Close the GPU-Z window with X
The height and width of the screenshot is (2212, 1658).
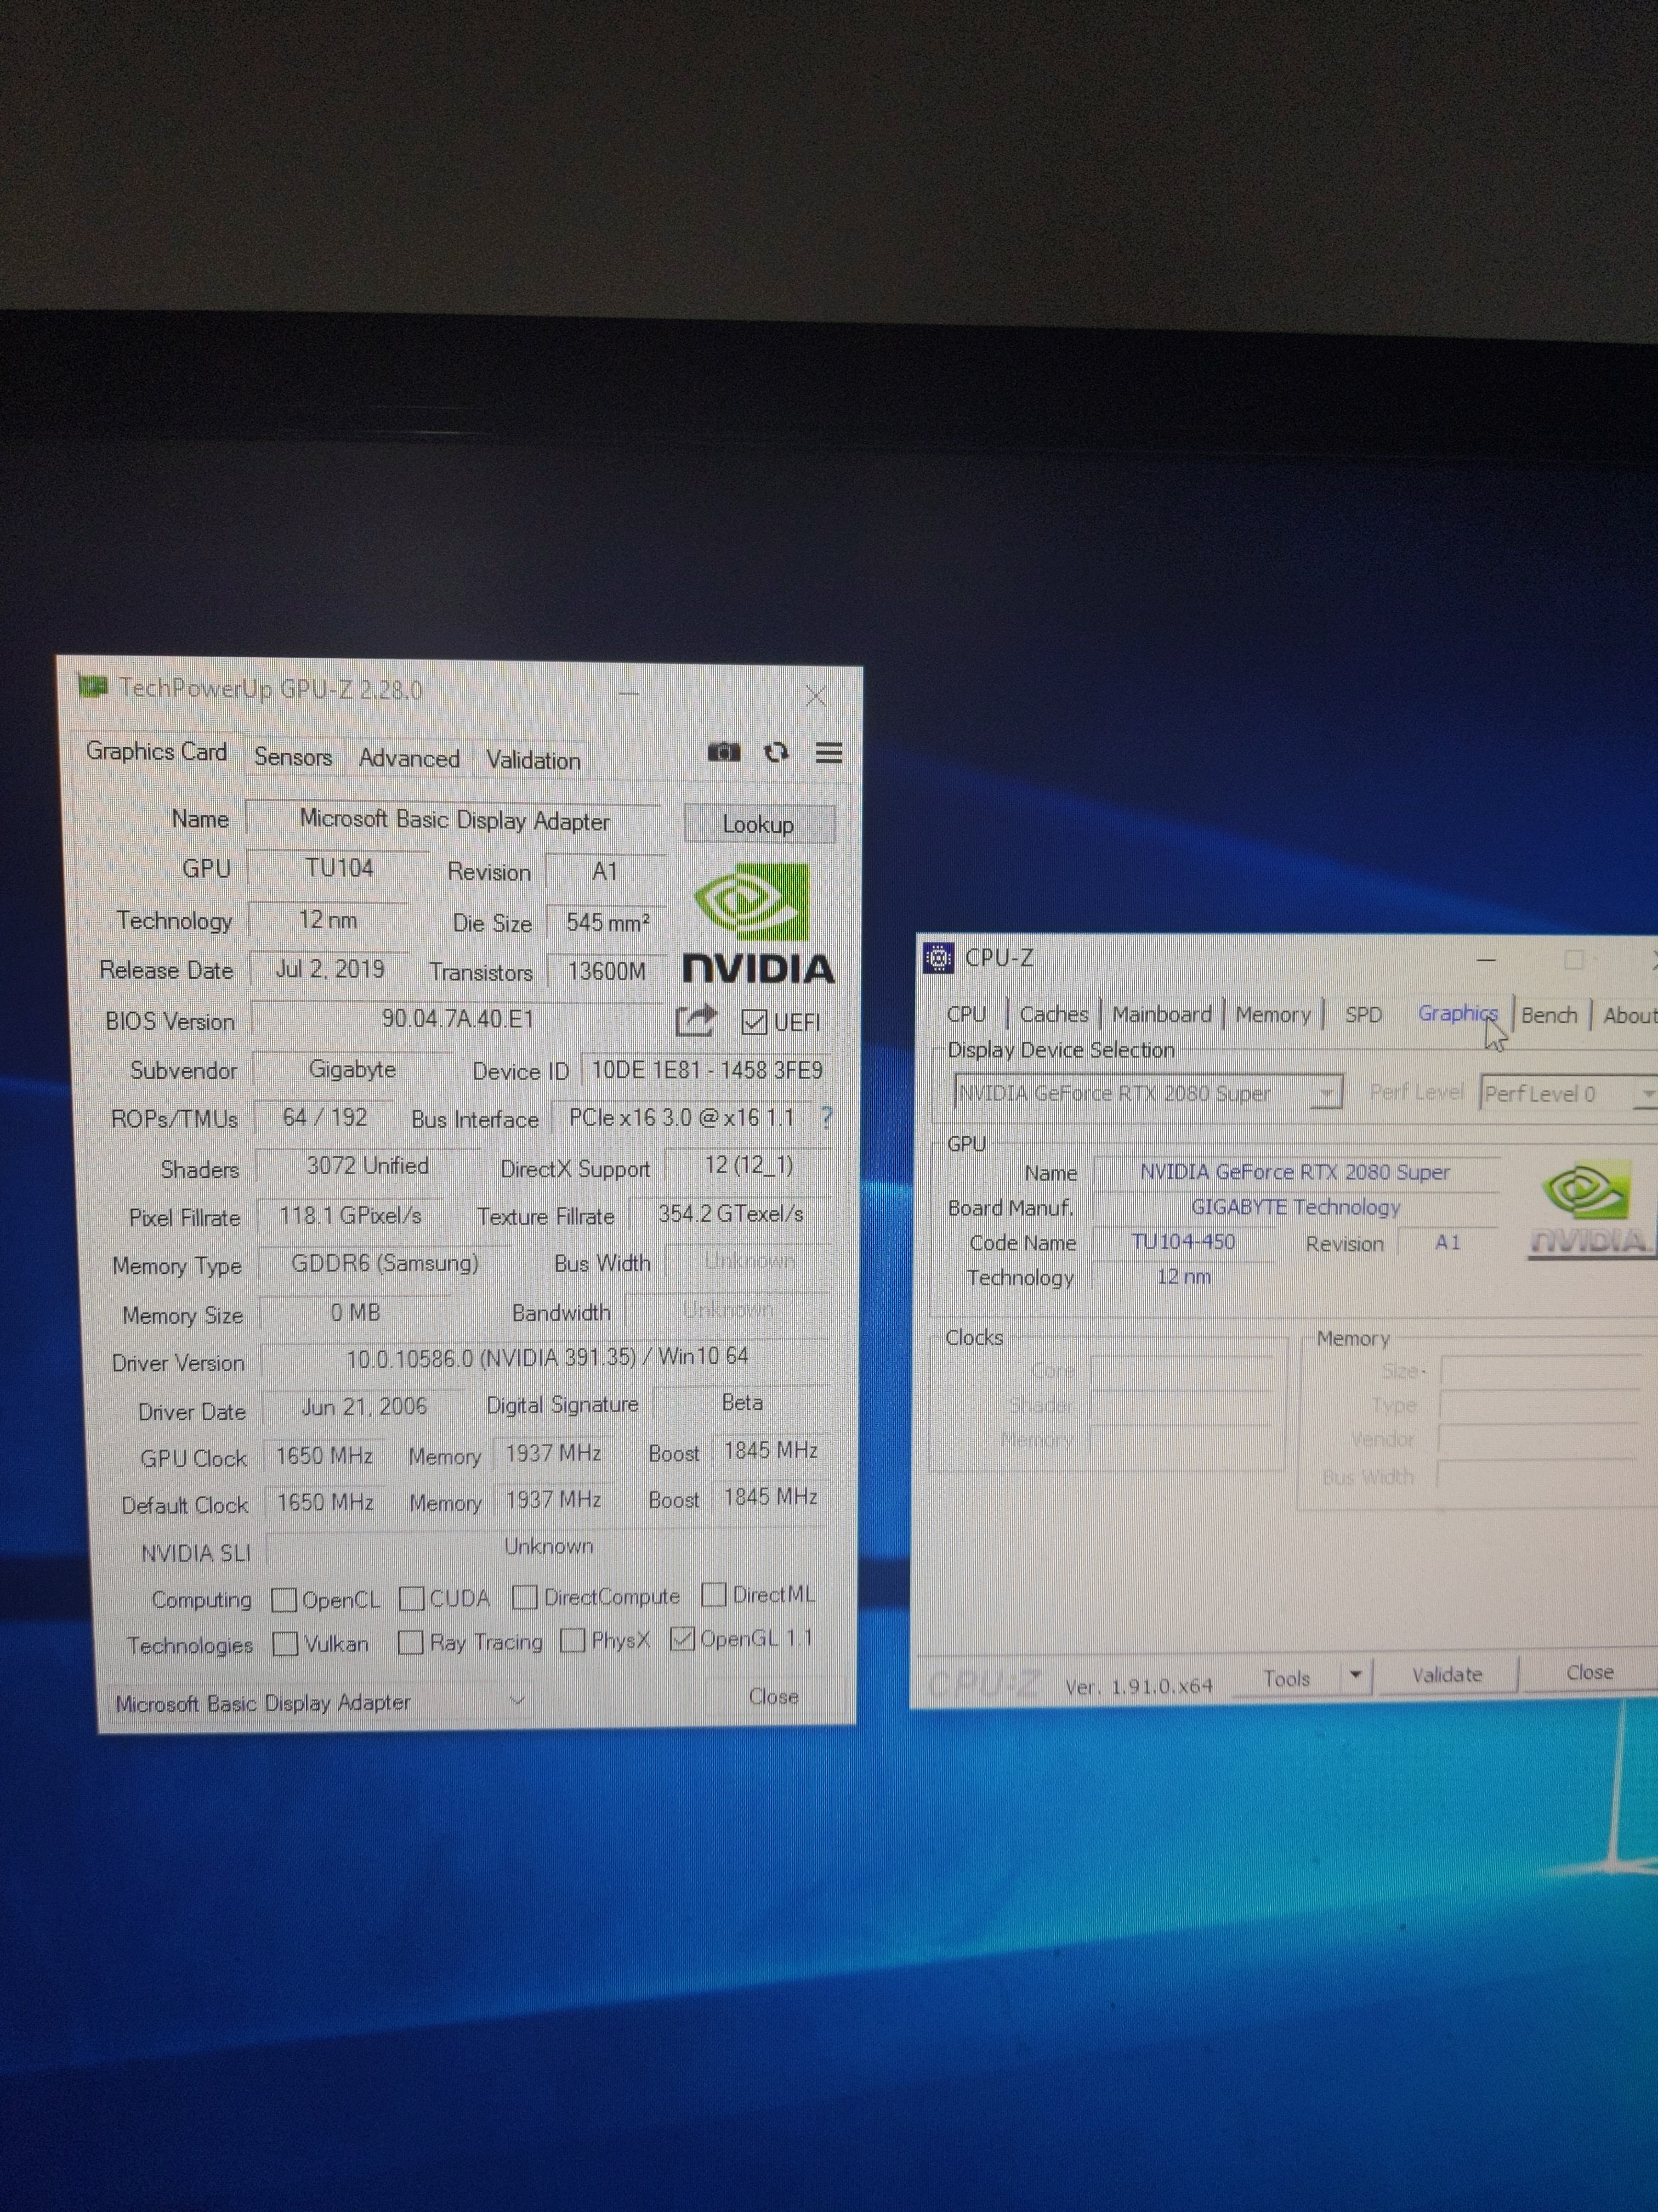(815, 696)
